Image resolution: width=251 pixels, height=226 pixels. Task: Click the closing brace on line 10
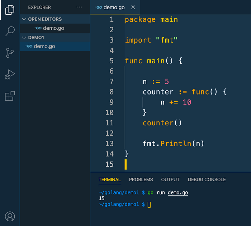(x=145, y=112)
